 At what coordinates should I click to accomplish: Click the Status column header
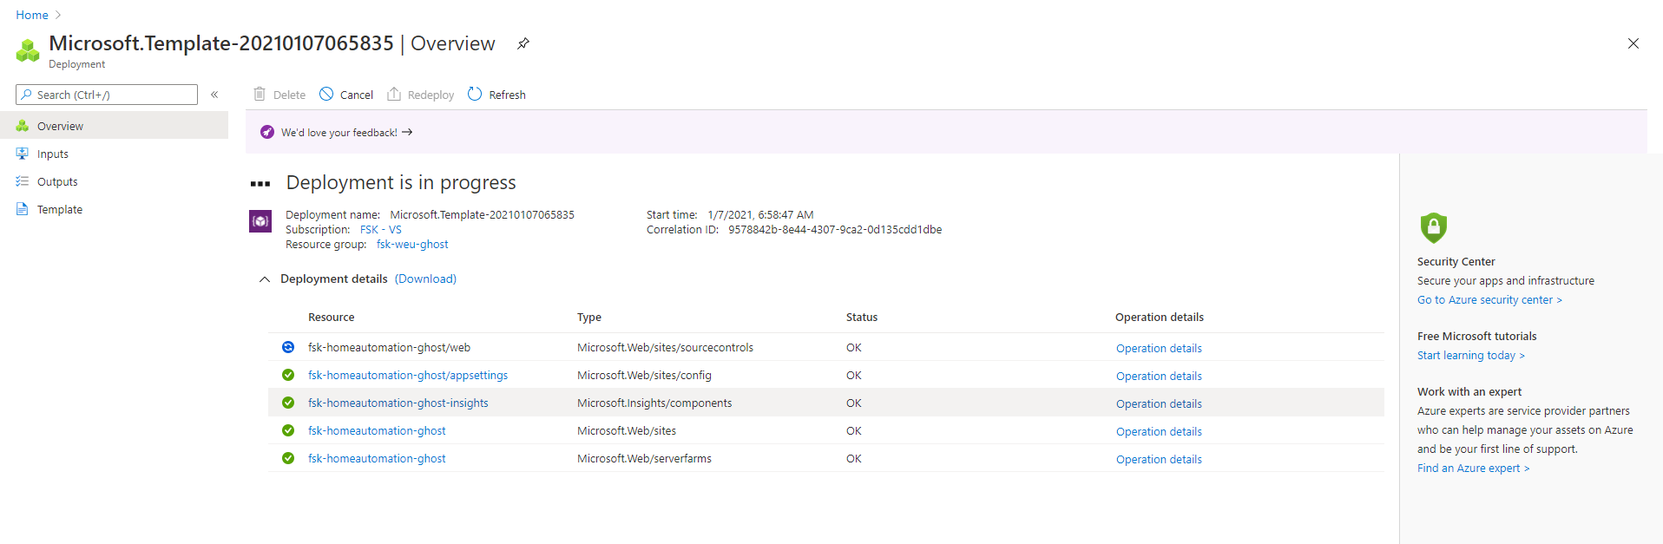(x=862, y=318)
